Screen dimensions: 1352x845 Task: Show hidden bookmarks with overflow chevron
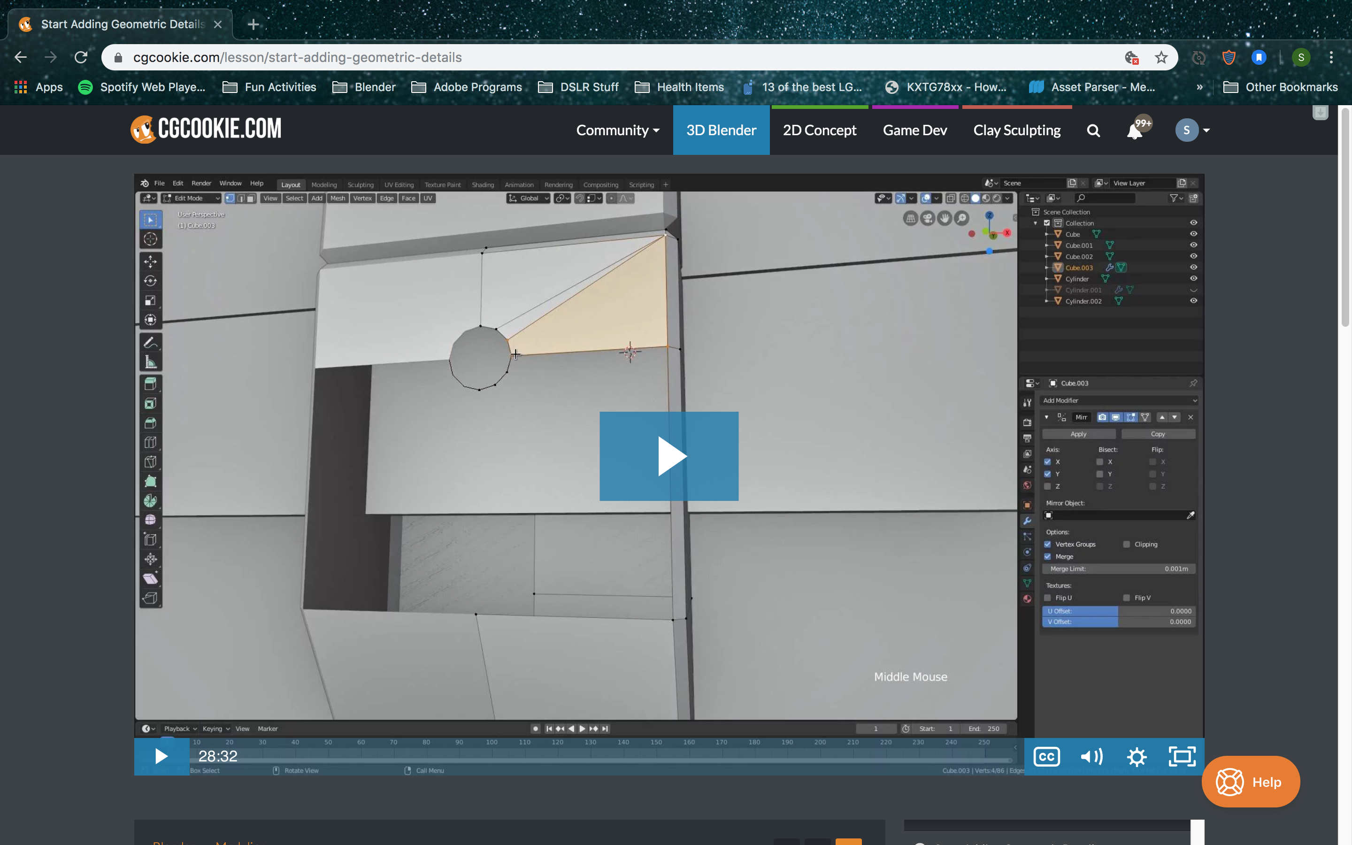1199,87
